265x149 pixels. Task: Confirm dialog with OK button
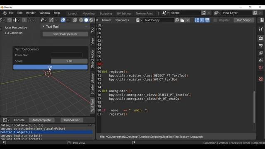51,67
